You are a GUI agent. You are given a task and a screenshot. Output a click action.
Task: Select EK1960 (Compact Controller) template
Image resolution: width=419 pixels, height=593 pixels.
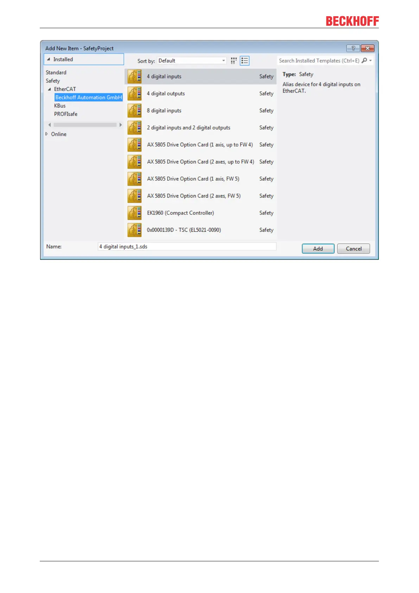(201, 213)
